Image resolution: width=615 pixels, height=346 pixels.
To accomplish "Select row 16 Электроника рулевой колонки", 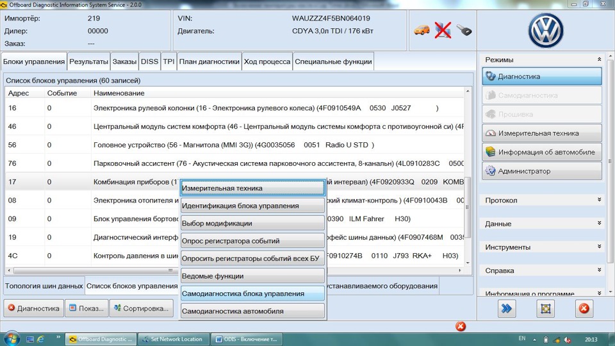I will (234, 108).
